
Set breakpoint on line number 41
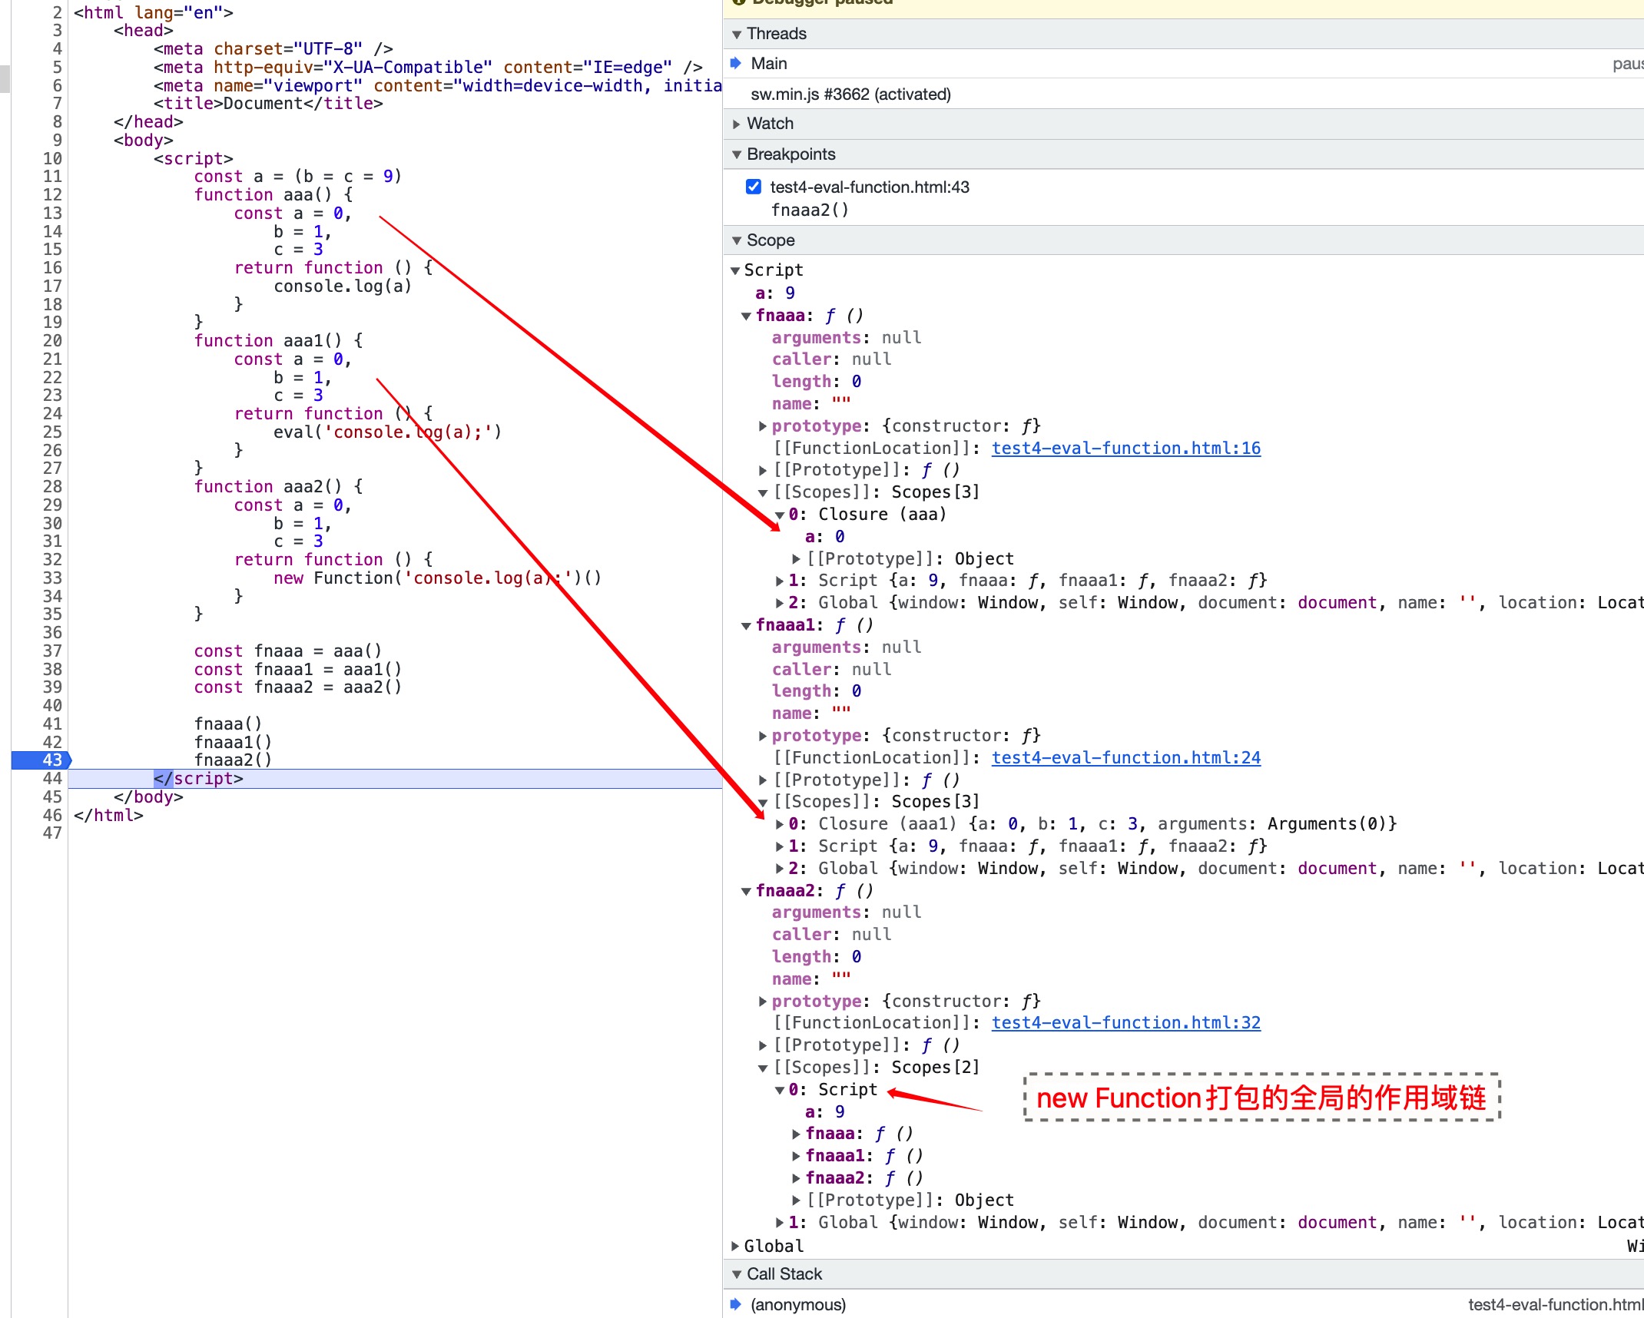click(x=52, y=724)
